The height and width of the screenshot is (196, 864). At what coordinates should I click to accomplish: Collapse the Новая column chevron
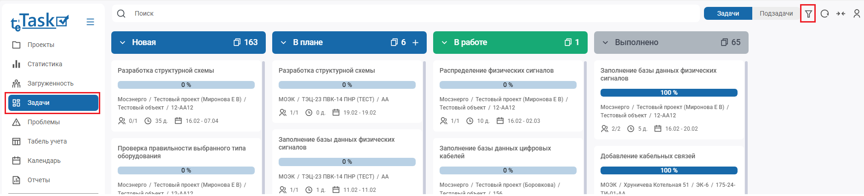click(x=122, y=43)
